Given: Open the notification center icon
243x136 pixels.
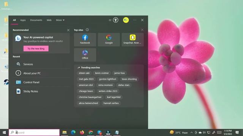Looking at the screenshot, I should point(237,133).
